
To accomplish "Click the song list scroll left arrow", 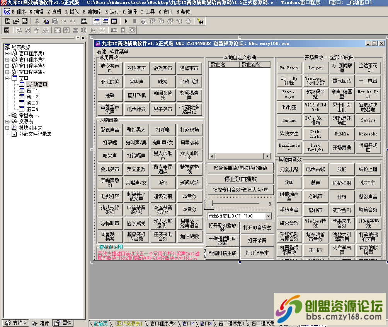I will (212, 156).
